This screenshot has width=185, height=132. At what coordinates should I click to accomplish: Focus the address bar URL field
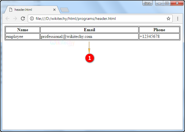point(96,19)
